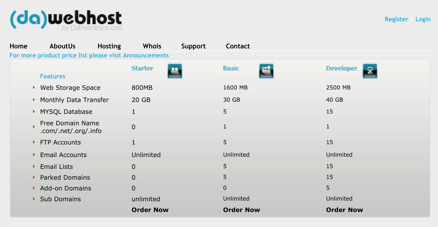
Task: Click red arrow beside Email Lists
Action: (34, 166)
